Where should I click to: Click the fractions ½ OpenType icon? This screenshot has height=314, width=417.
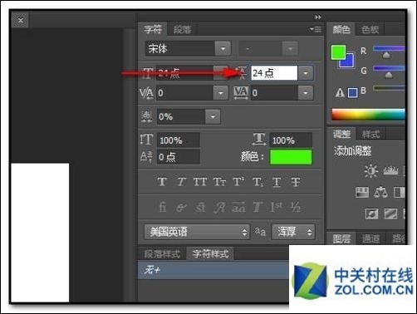[x=296, y=207]
